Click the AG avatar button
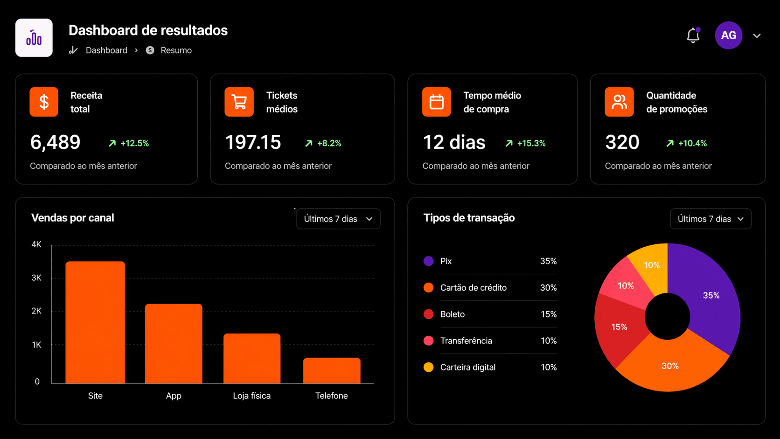 pos(728,35)
